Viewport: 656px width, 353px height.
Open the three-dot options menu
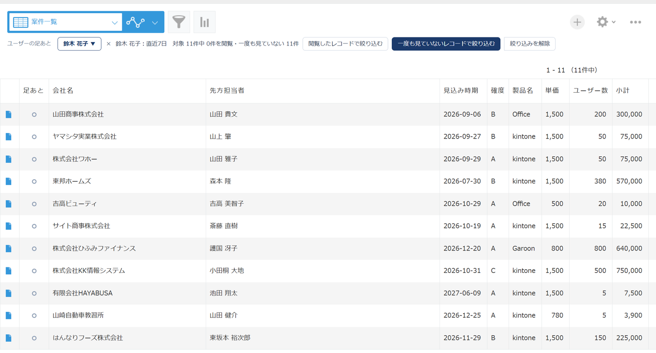click(635, 22)
